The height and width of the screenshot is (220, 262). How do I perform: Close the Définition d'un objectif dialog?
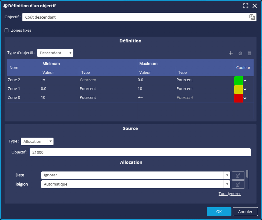pos(255,6)
